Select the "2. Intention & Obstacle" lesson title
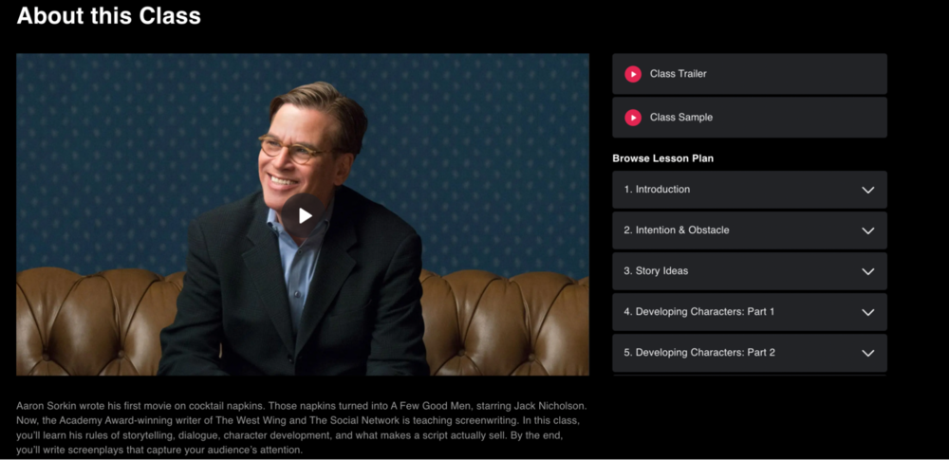This screenshot has height=460, width=949. click(677, 230)
